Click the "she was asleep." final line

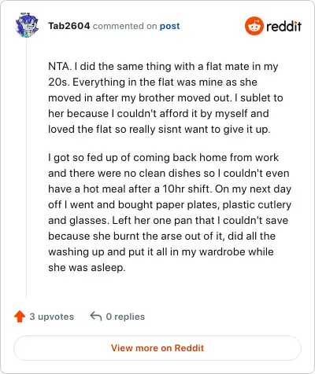point(87,268)
